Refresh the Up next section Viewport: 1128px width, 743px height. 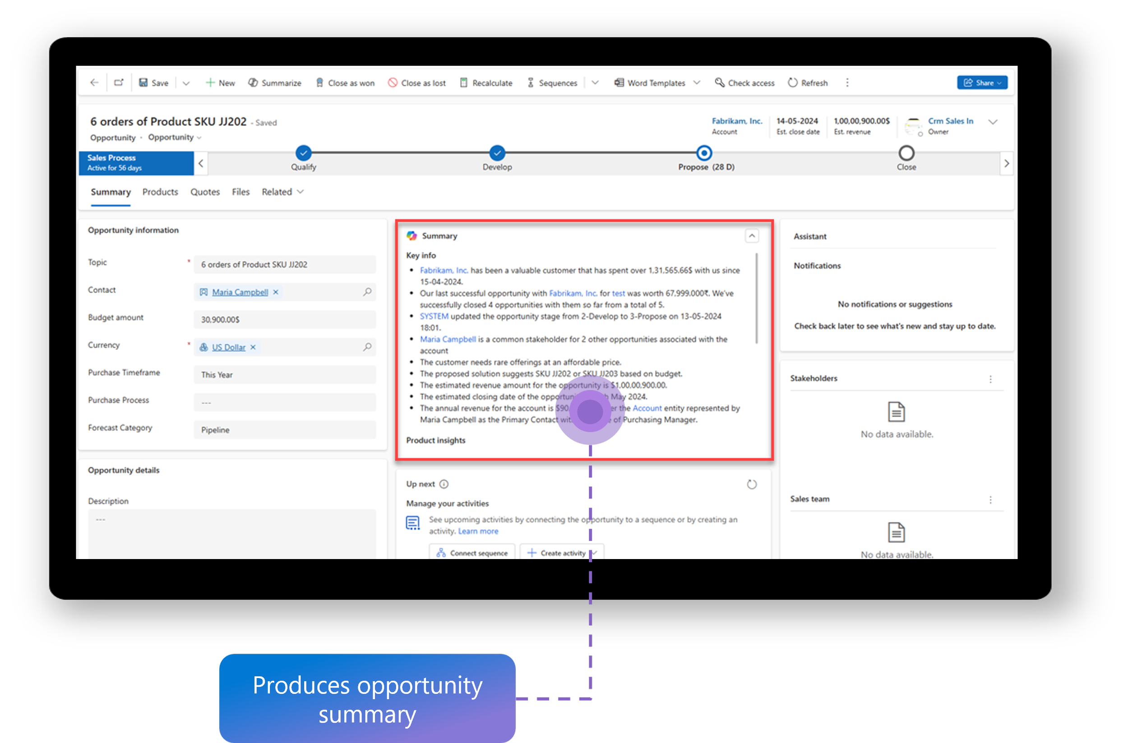point(752,484)
